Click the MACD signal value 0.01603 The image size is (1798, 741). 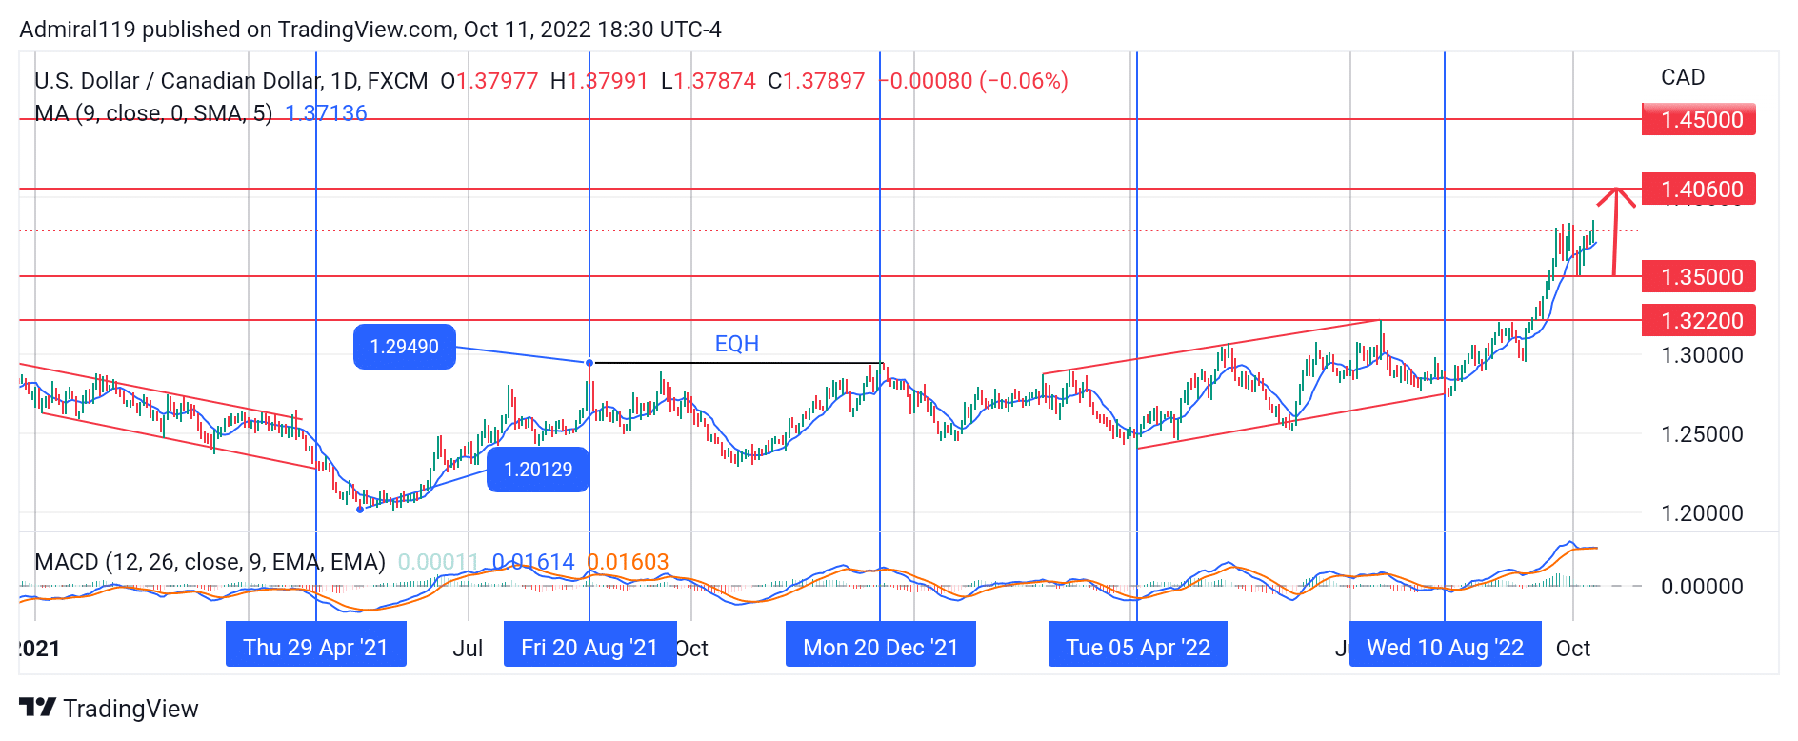click(x=629, y=562)
